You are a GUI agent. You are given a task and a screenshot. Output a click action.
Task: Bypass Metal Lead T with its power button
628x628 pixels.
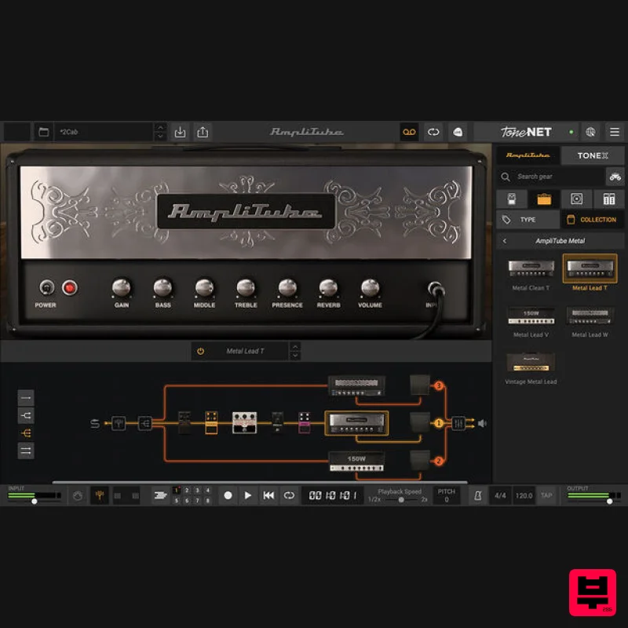pos(202,351)
